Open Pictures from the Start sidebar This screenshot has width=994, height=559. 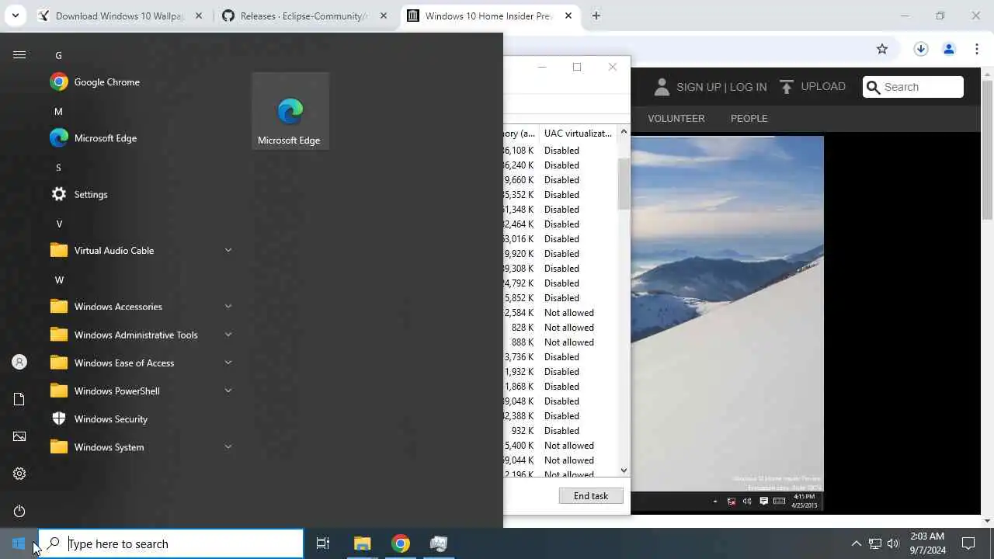point(19,436)
